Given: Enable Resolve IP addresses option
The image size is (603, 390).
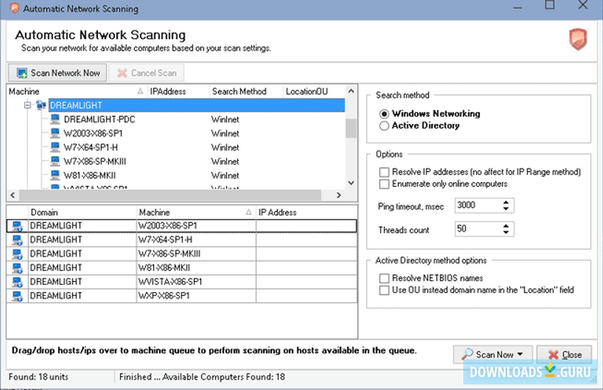Looking at the screenshot, I should [383, 172].
